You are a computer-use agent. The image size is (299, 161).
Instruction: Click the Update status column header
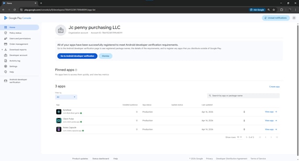177,105
